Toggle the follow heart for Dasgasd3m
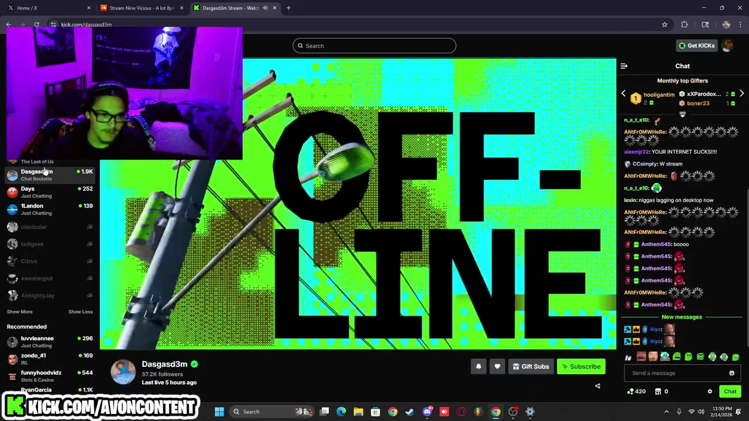The height and width of the screenshot is (421, 749). pyautogui.click(x=497, y=367)
